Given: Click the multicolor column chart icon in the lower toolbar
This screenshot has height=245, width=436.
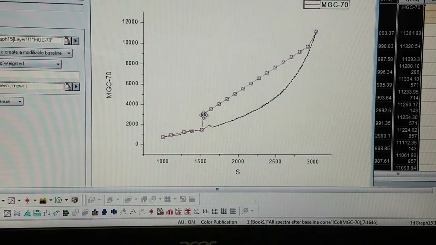Looking at the screenshot, I should (x=95, y=213).
